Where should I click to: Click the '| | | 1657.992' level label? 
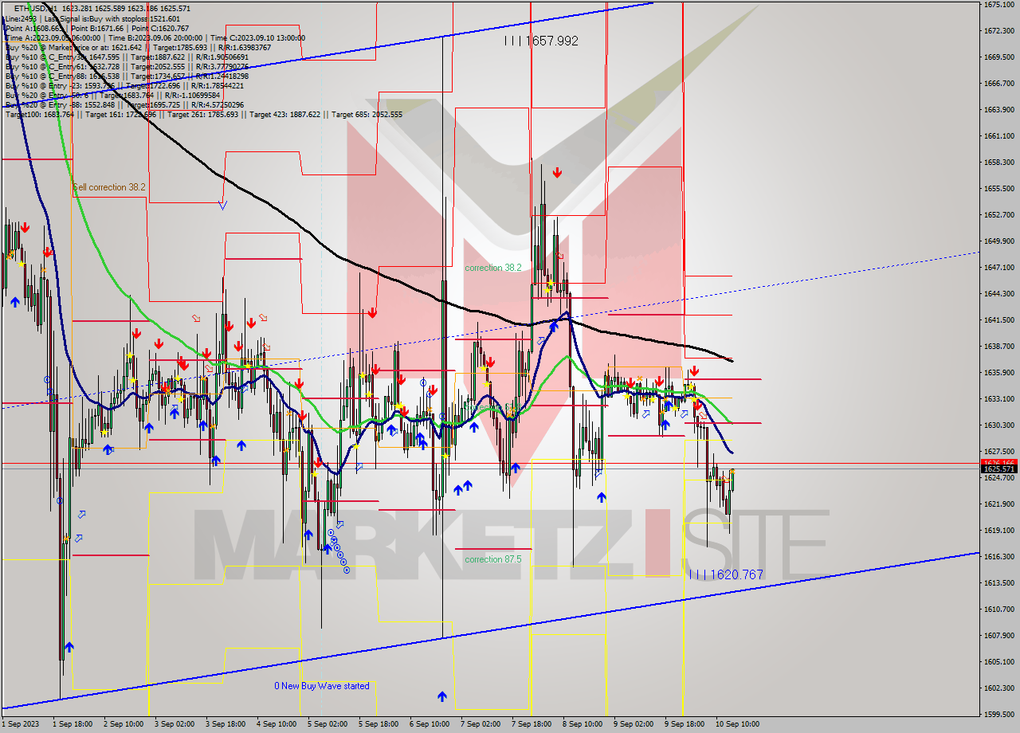tap(541, 41)
